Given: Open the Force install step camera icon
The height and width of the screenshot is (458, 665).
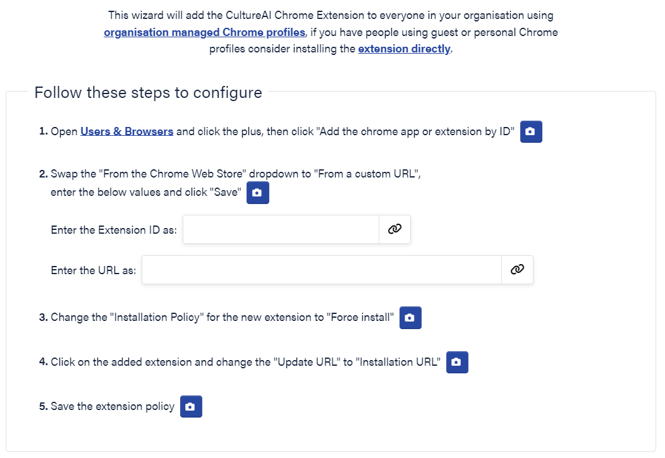Looking at the screenshot, I should [x=410, y=318].
